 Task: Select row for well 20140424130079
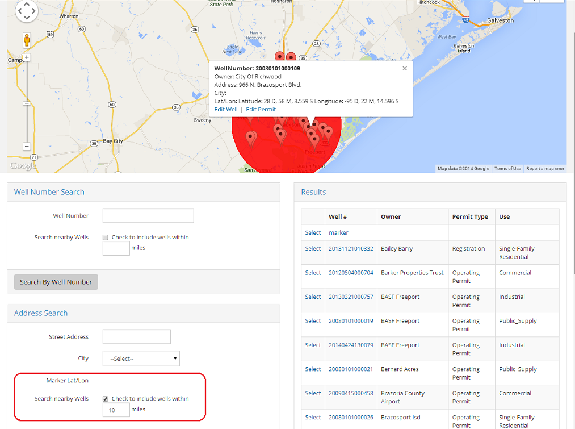pos(313,345)
